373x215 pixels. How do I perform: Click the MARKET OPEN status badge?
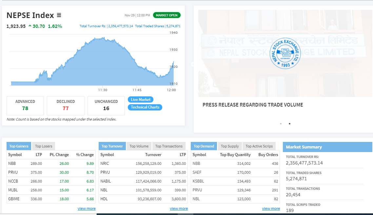click(167, 15)
